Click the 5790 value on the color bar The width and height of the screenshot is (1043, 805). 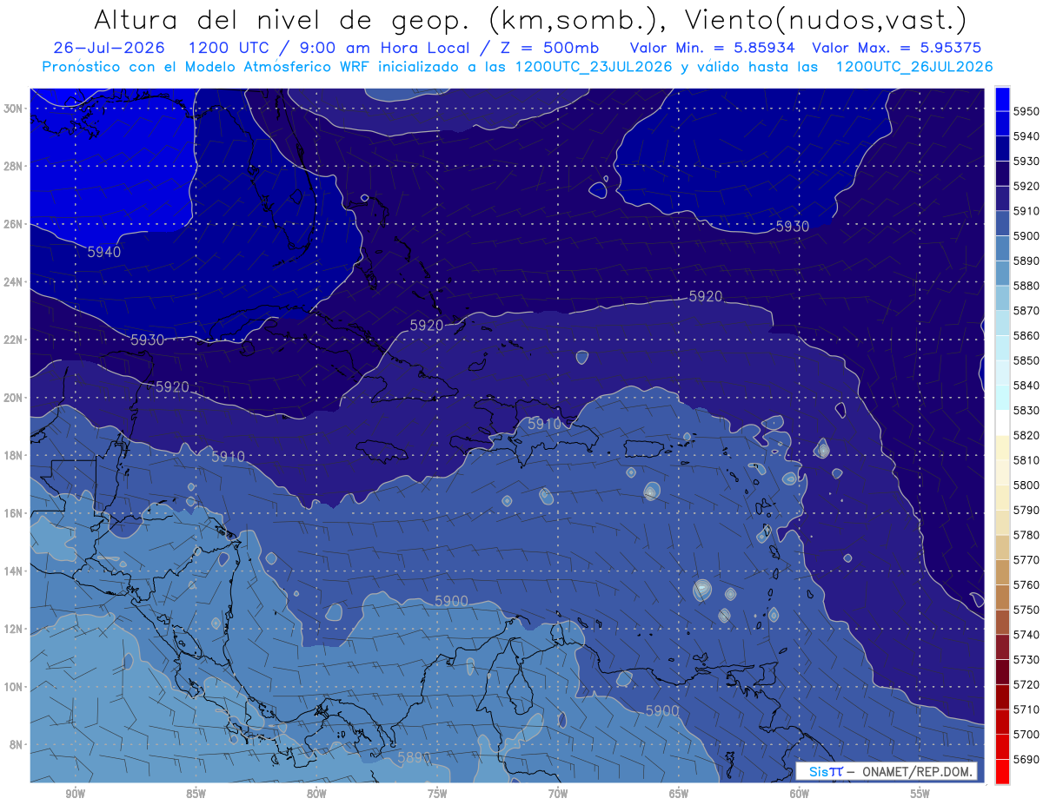1026,510
